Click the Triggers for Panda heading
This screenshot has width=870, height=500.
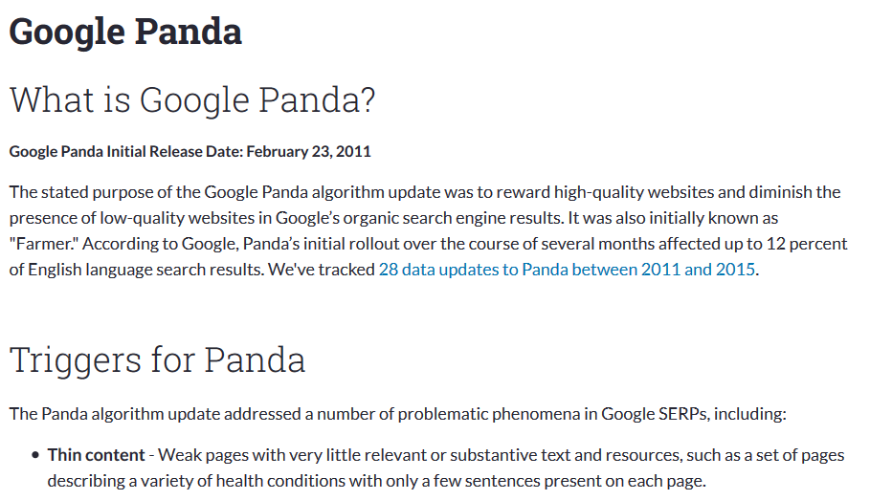[157, 359]
